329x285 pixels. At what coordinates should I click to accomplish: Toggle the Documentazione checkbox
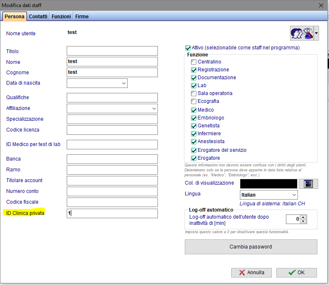[194, 78]
